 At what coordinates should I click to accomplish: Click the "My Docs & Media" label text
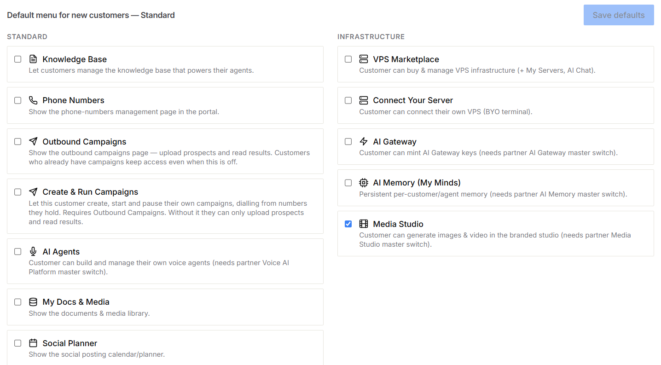76,302
